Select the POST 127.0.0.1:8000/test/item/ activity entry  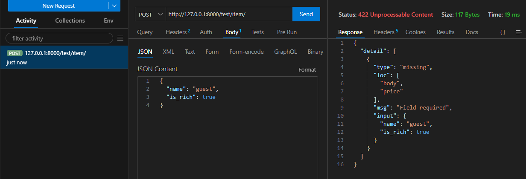click(64, 58)
